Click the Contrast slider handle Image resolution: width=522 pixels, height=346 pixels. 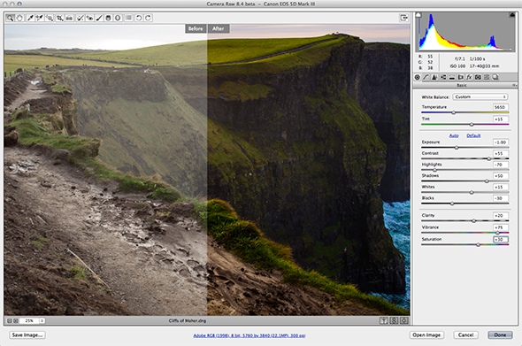(x=488, y=159)
